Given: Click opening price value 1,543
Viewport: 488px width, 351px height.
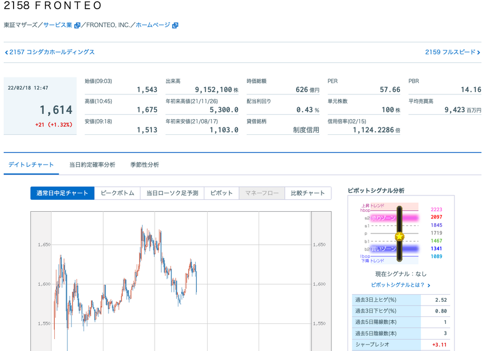Looking at the screenshot, I should click(x=147, y=90).
